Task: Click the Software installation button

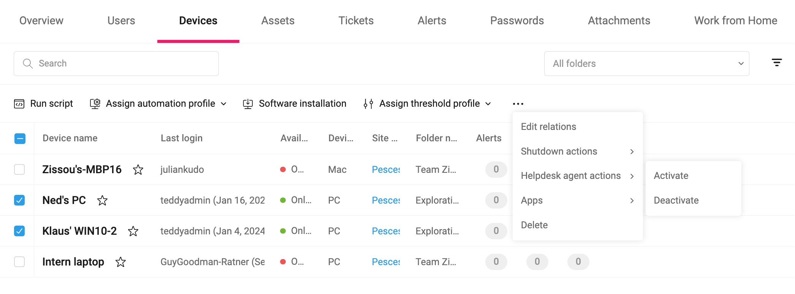Action: 295,104
